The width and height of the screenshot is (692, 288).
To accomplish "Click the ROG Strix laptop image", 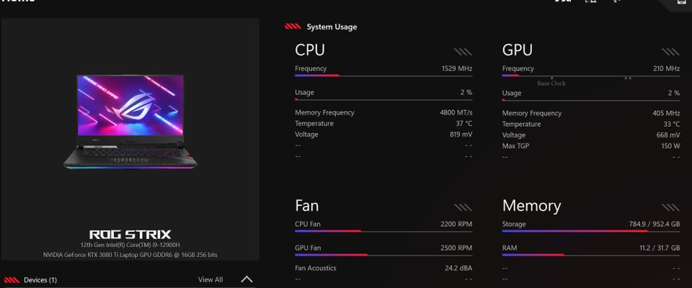I will (x=130, y=122).
